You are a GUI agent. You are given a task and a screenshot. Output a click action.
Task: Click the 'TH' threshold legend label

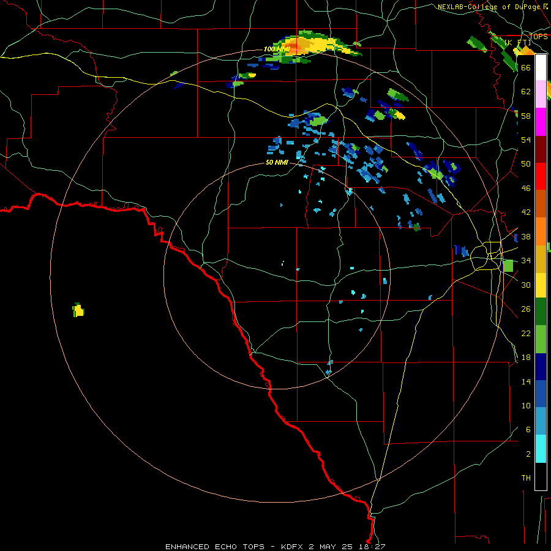point(526,478)
